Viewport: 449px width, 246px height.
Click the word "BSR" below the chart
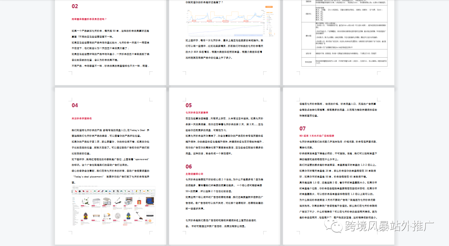coord(196,52)
